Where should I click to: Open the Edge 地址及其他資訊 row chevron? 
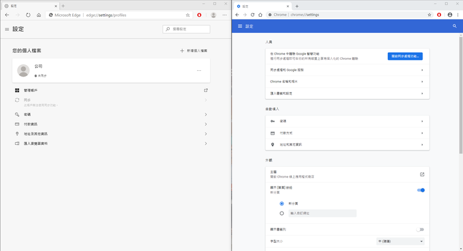[206, 134]
